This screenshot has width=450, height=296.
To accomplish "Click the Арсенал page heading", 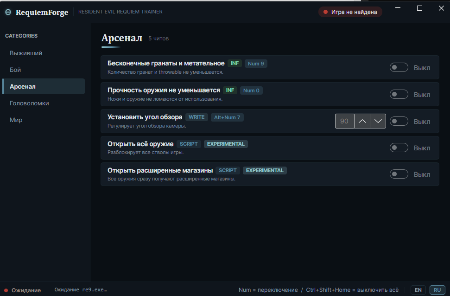I will pyautogui.click(x=122, y=38).
